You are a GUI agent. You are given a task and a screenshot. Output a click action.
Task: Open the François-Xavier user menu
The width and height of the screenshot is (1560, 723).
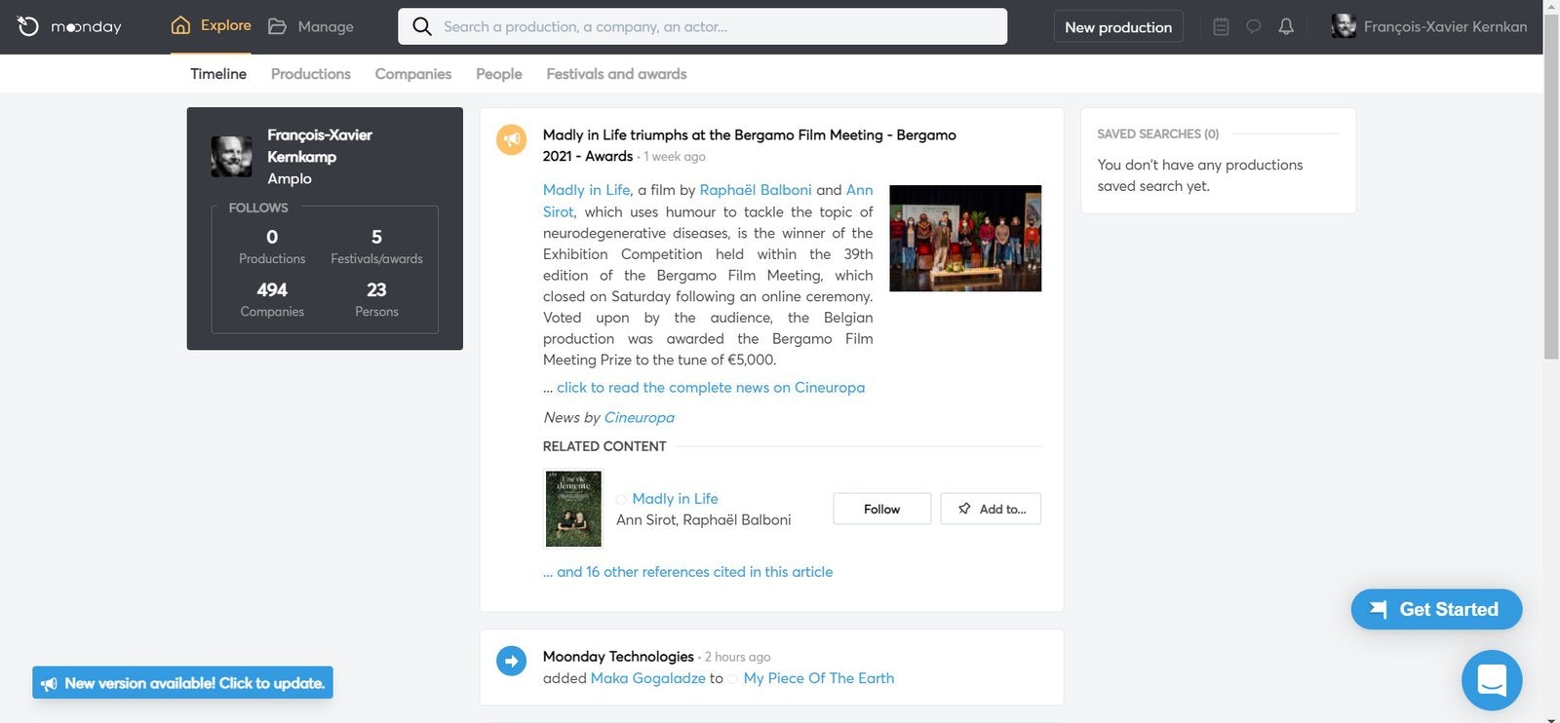(1429, 26)
